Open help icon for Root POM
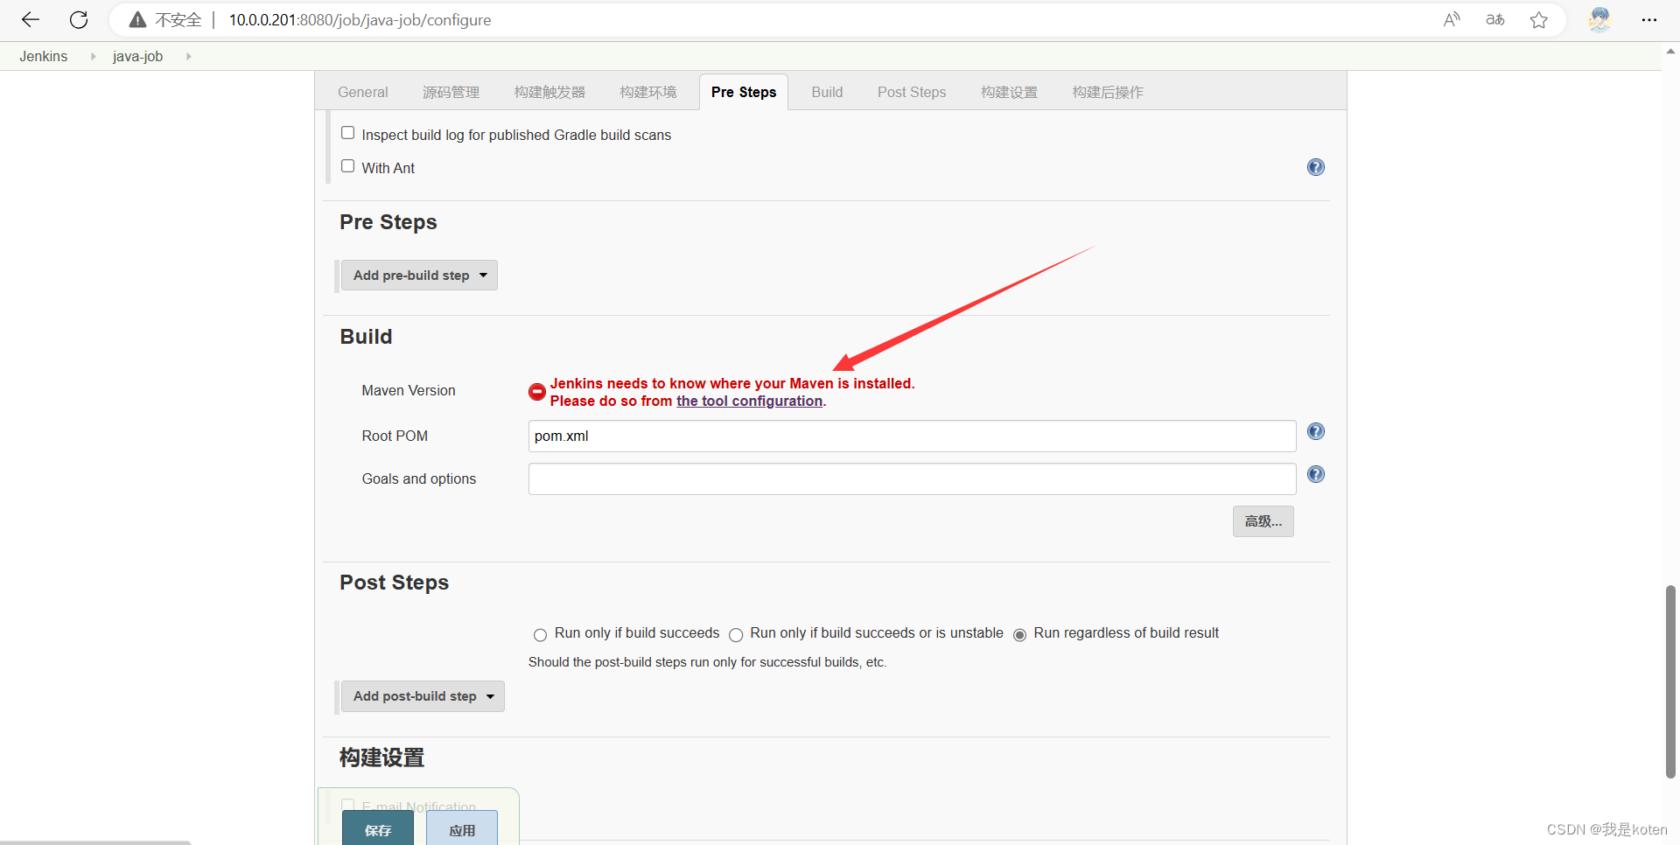1680x845 pixels. point(1315,431)
